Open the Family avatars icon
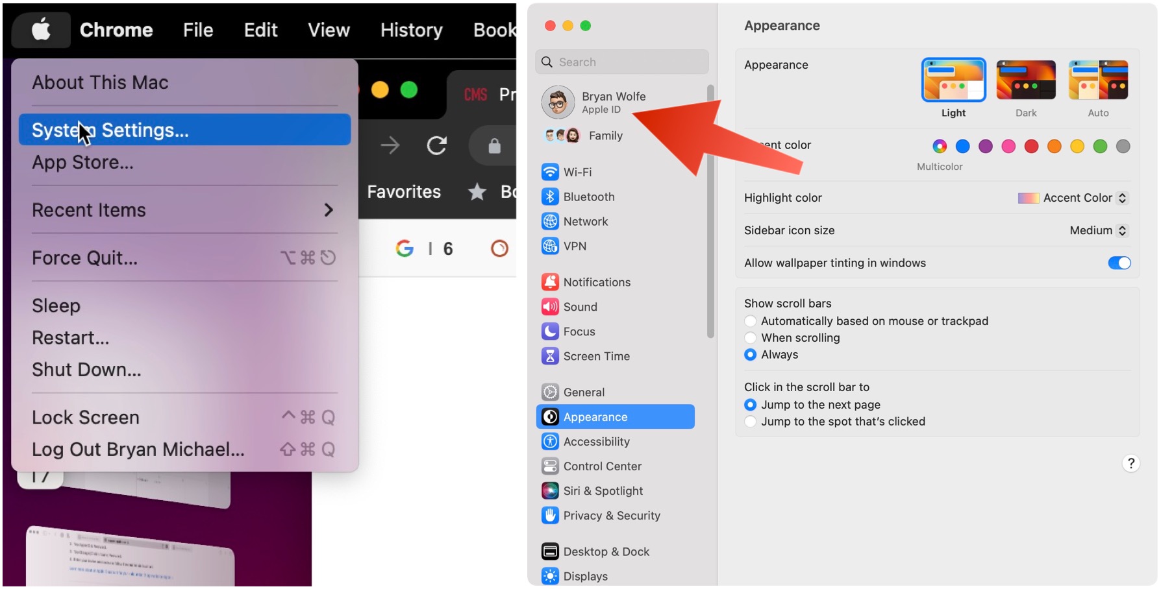This screenshot has width=1161, height=589. point(562,136)
